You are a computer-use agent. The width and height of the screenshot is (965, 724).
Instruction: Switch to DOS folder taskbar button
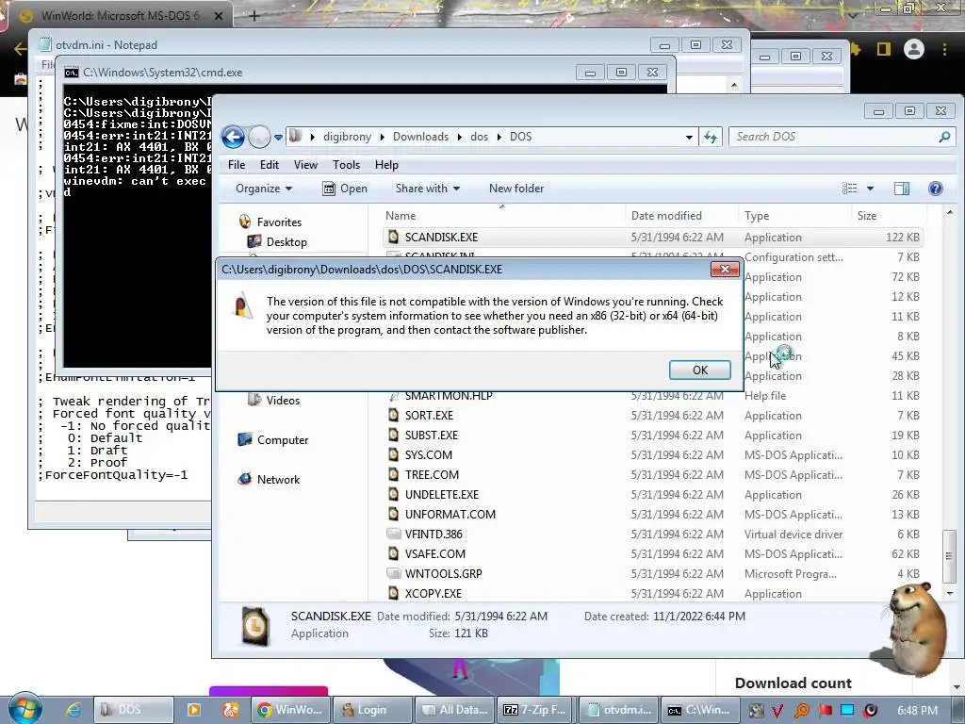click(133, 710)
